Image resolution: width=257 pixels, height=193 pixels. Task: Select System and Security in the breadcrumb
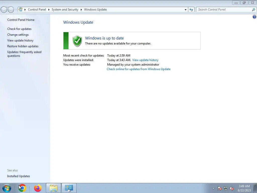(65, 10)
